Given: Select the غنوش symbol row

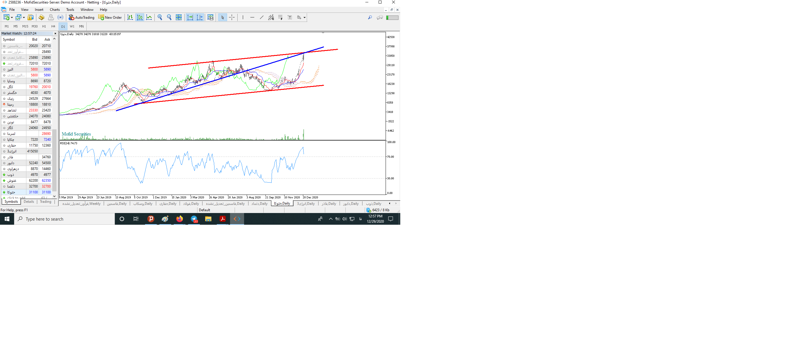Looking at the screenshot, I should [27, 181].
